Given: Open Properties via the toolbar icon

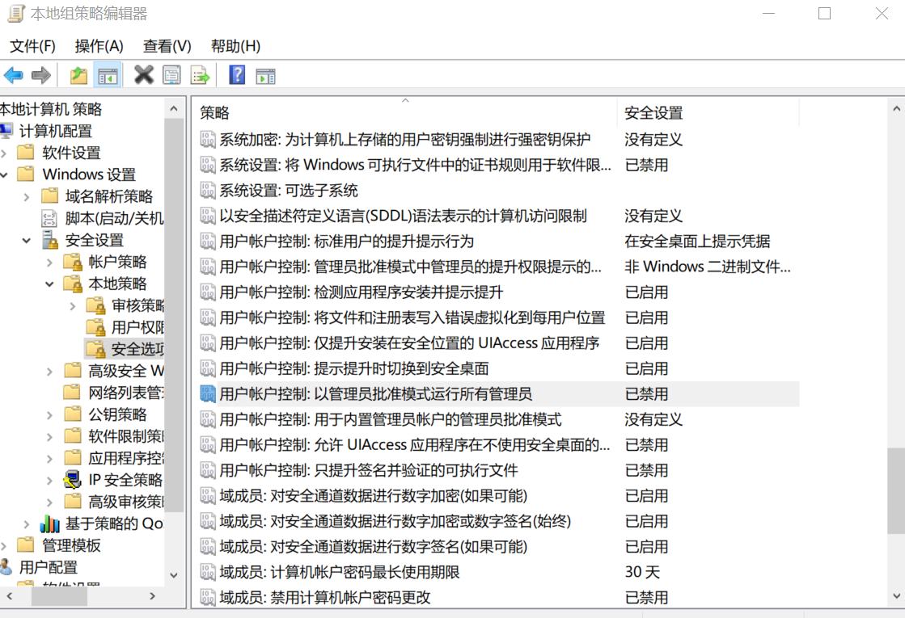Looking at the screenshot, I should pyautogui.click(x=171, y=74).
